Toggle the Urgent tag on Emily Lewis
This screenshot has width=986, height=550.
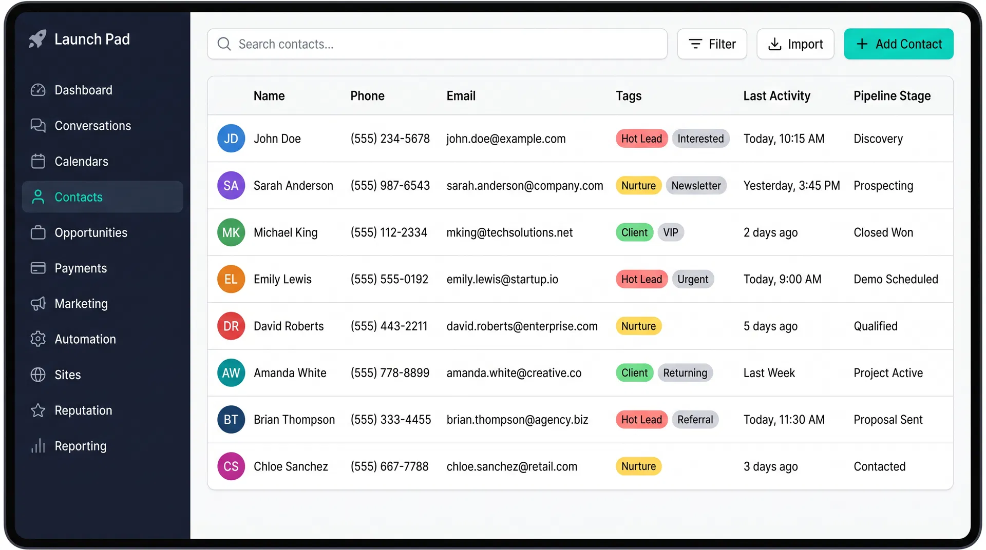point(693,279)
